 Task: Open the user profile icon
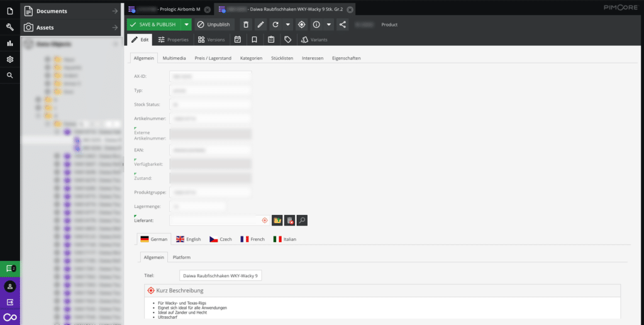click(x=10, y=286)
